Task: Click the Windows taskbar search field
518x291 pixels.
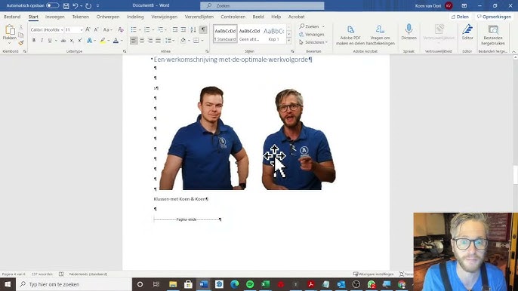Action: pos(74,284)
